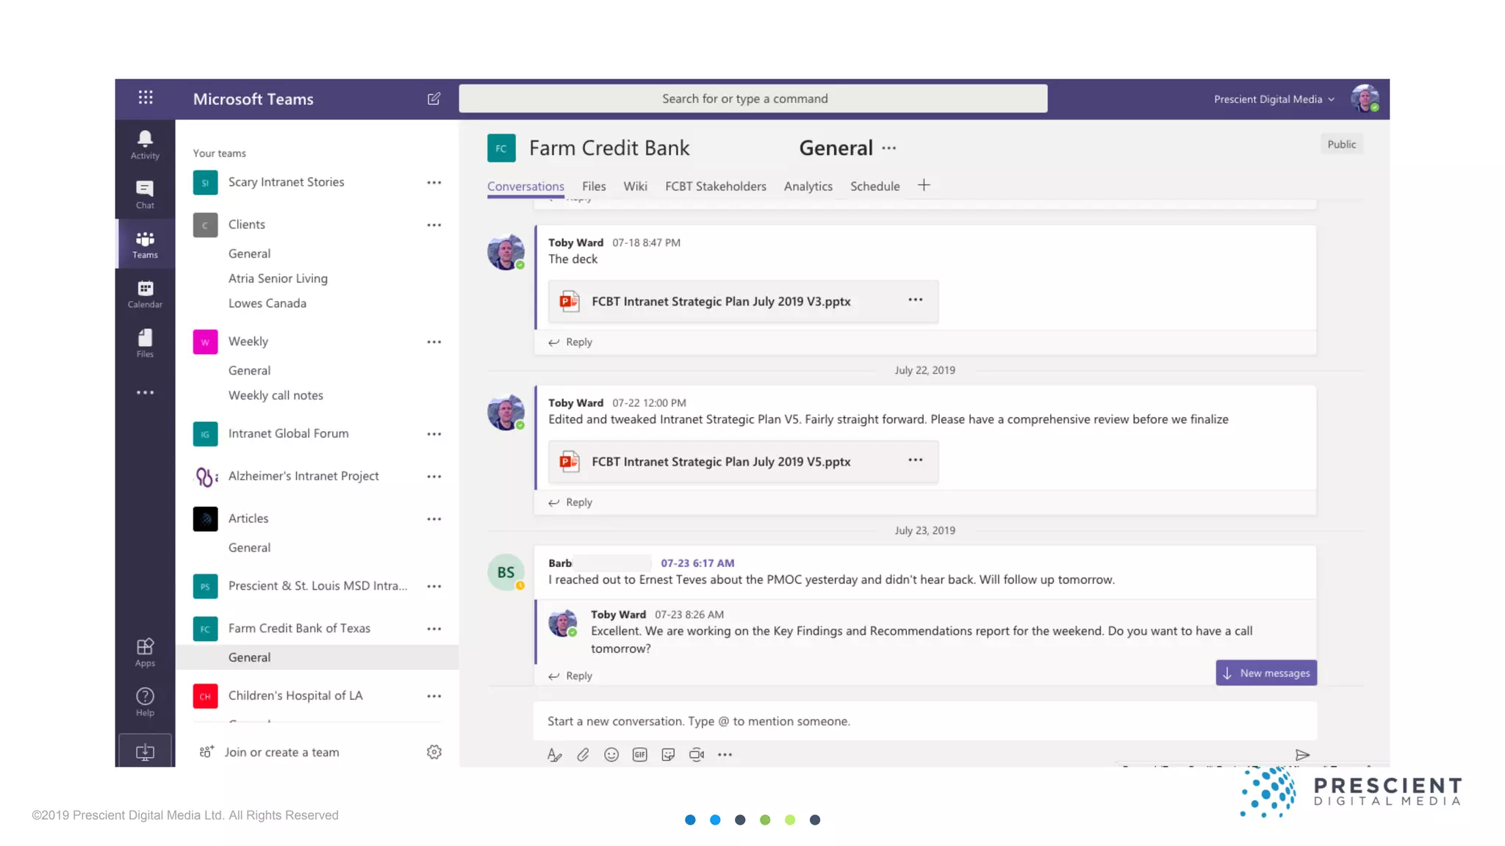Switch to the Files tab
This screenshot has width=1505, height=846.
point(594,187)
